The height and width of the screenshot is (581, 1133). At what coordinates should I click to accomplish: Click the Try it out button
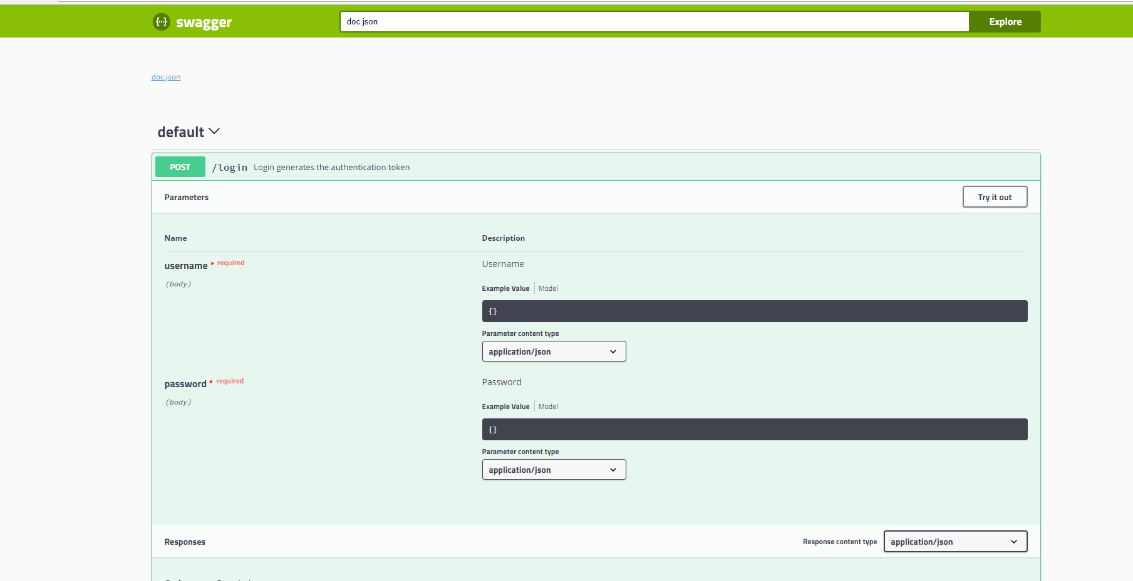coord(995,197)
